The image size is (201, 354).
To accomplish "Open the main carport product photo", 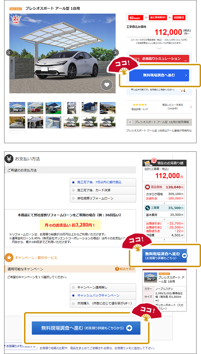I will [62, 53].
